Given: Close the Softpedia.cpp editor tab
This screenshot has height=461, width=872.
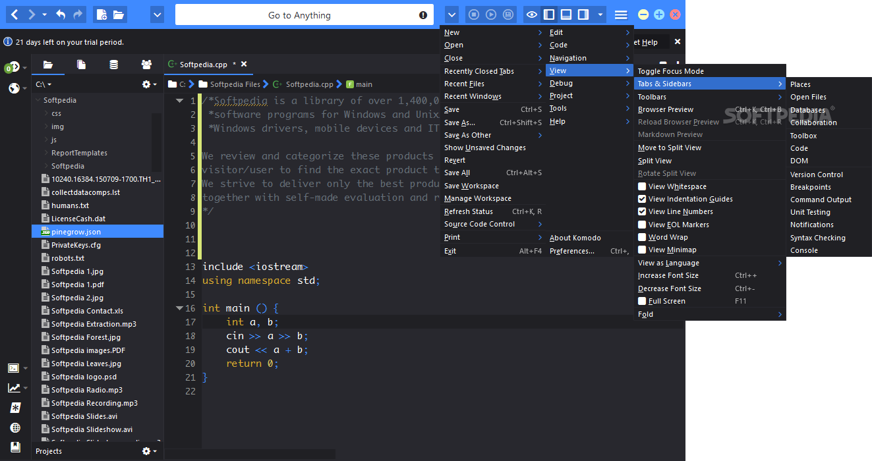Looking at the screenshot, I should 244,65.
